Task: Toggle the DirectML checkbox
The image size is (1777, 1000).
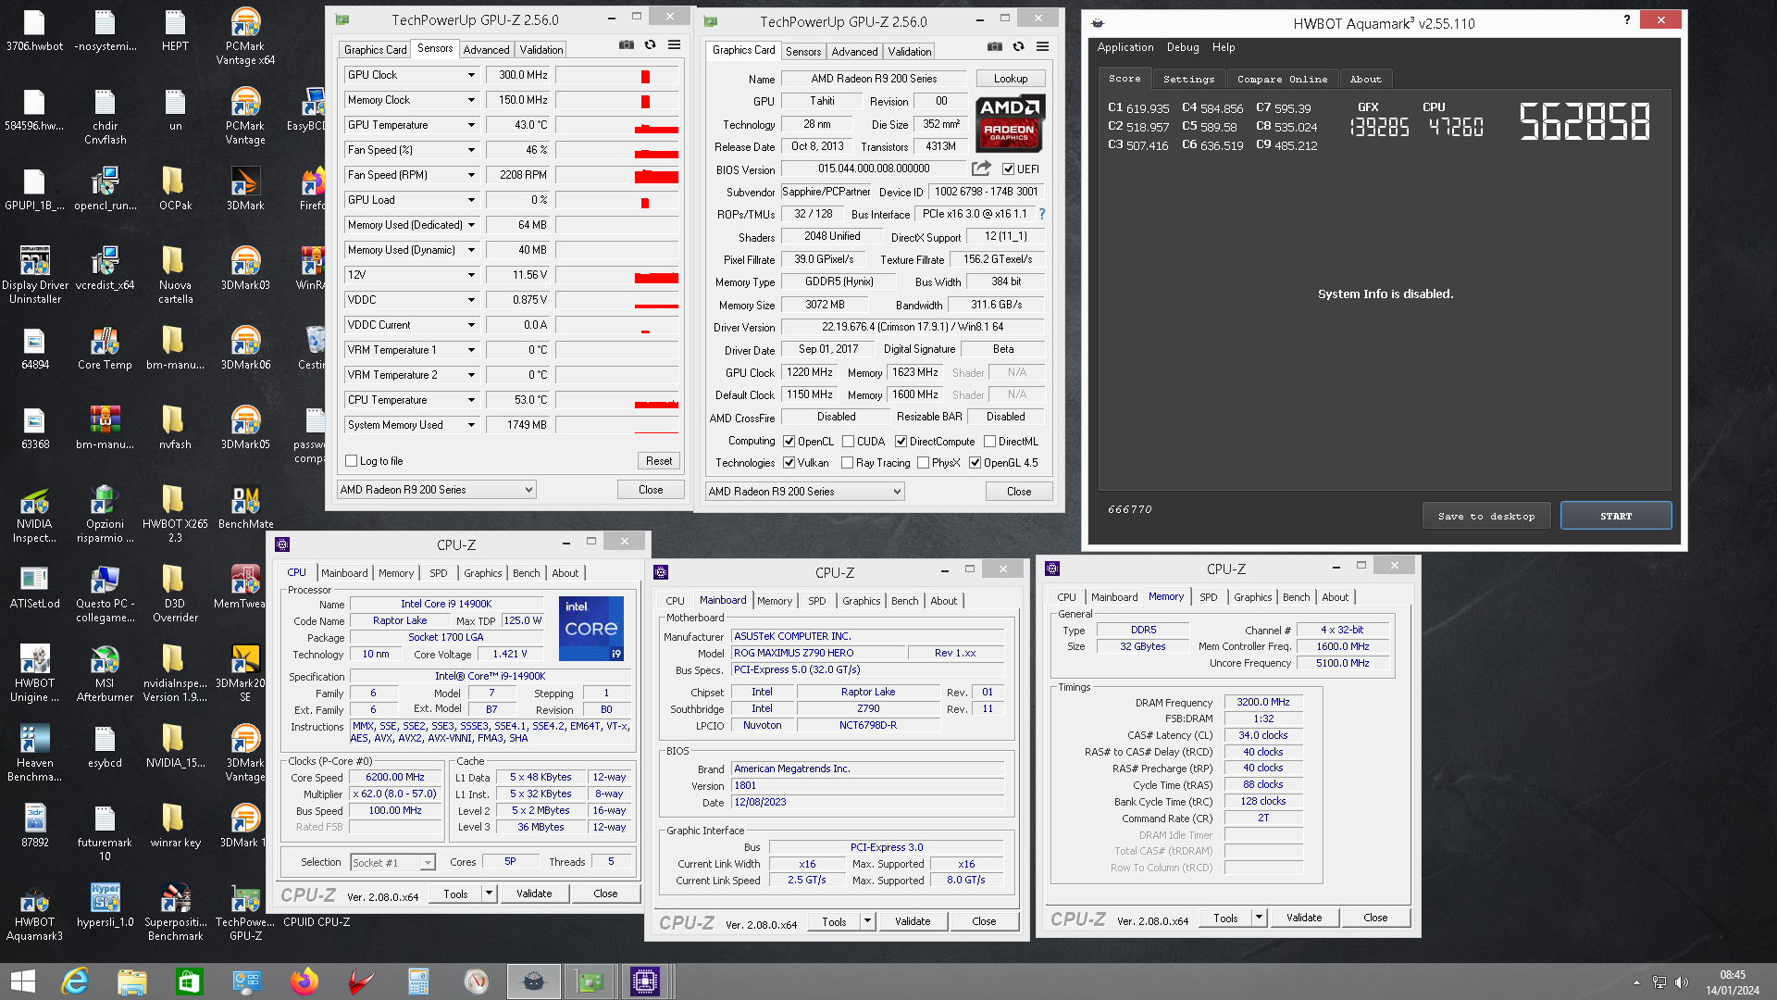Action: [989, 442]
